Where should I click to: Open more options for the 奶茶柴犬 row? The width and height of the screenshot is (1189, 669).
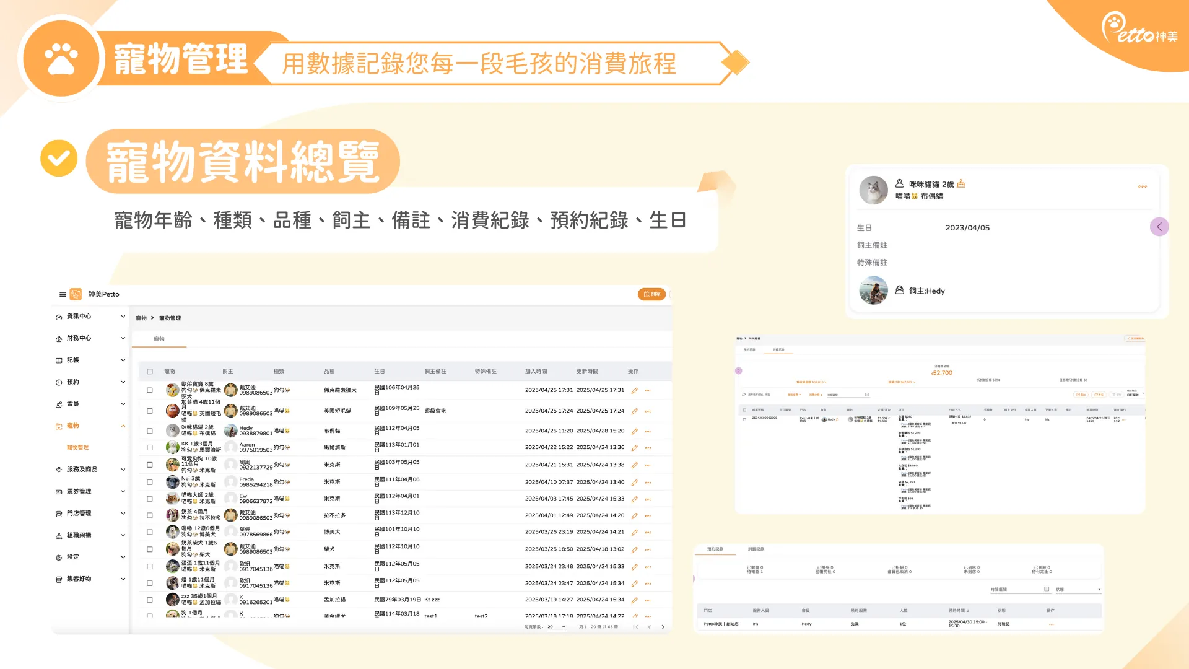(x=648, y=550)
